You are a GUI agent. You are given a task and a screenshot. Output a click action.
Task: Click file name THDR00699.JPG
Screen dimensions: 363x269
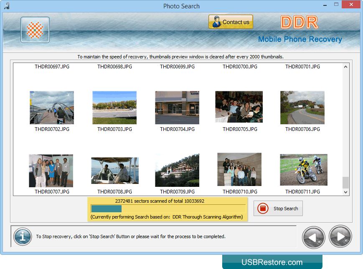coord(178,67)
